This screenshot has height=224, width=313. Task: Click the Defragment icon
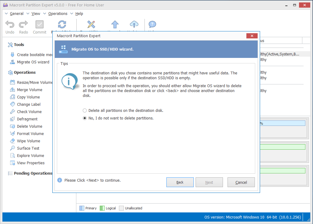12,119
